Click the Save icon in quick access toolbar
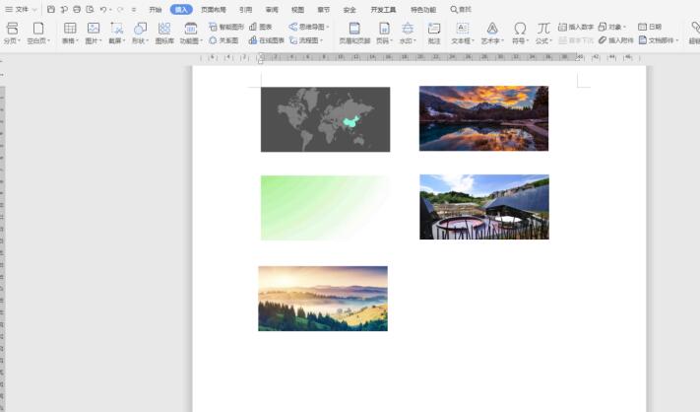Viewport: 700px width, 412px height. click(51, 9)
